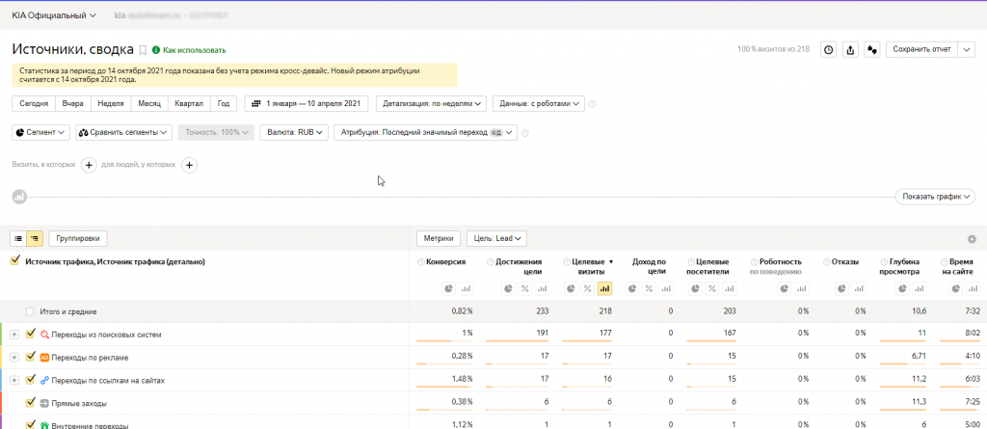Click the export report icon
Screen dimensions: 987x429
(850, 50)
